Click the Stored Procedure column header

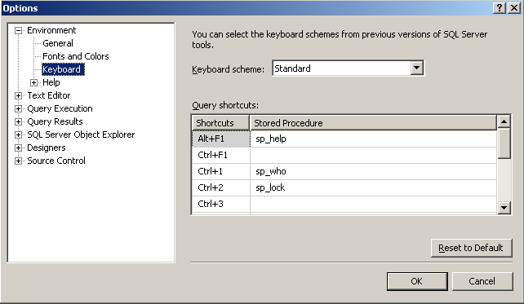pyautogui.click(x=373, y=123)
